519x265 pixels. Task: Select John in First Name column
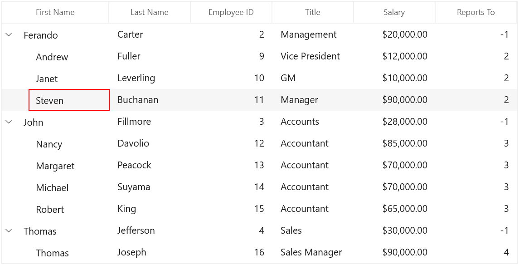(x=34, y=122)
